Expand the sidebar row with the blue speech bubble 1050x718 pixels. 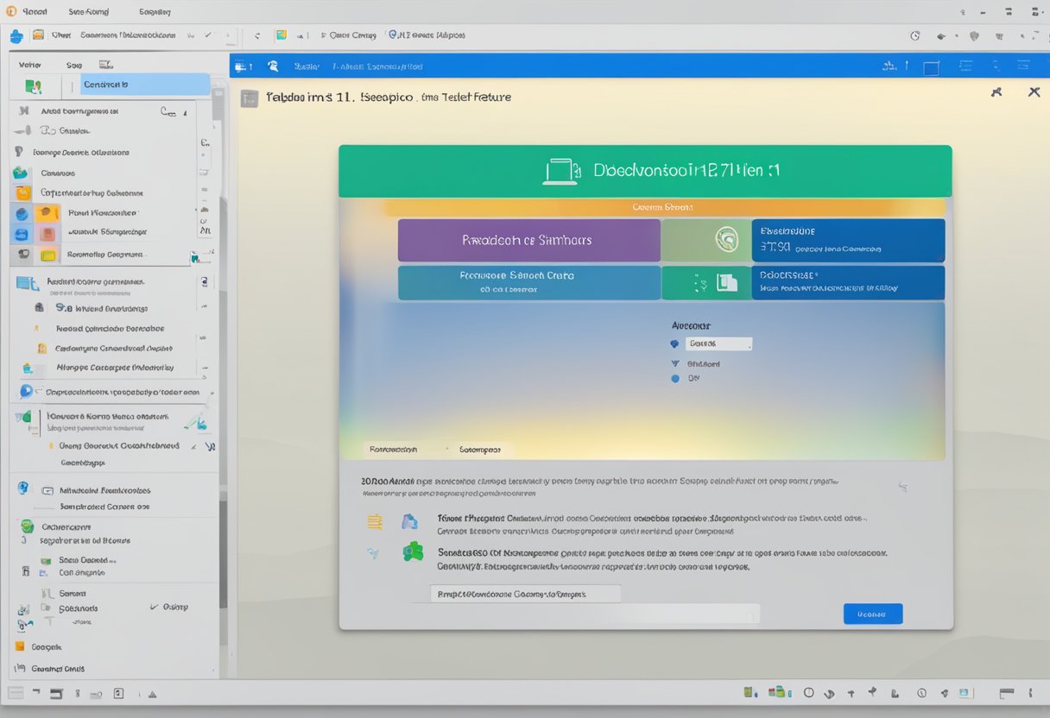pyautogui.click(x=112, y=391)
